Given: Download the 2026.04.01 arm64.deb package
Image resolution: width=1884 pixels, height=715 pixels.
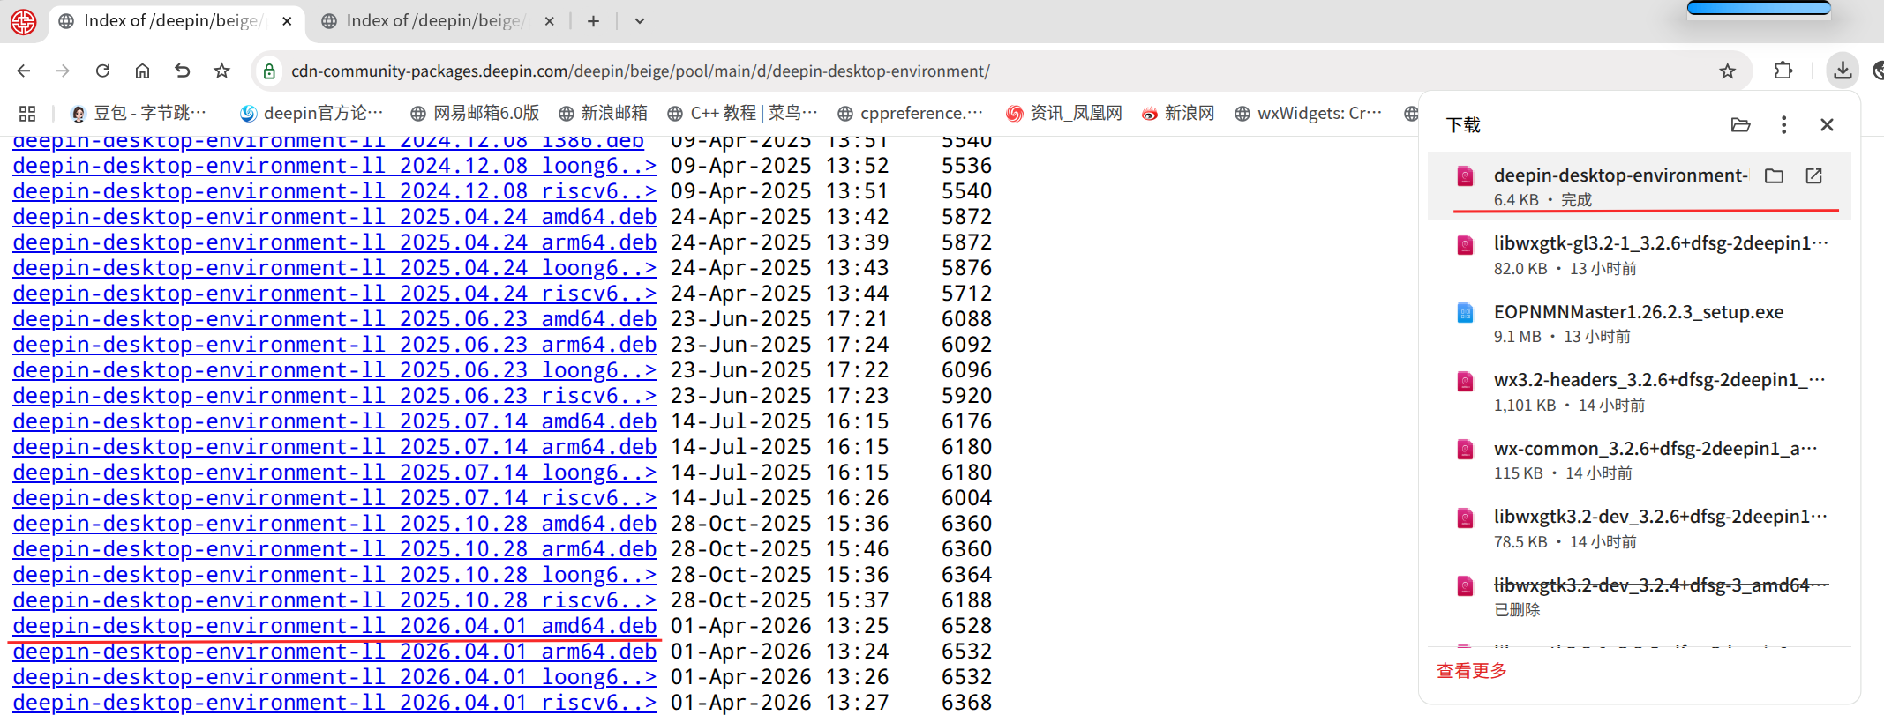Looking at the screenshot, I should [334, 652].
